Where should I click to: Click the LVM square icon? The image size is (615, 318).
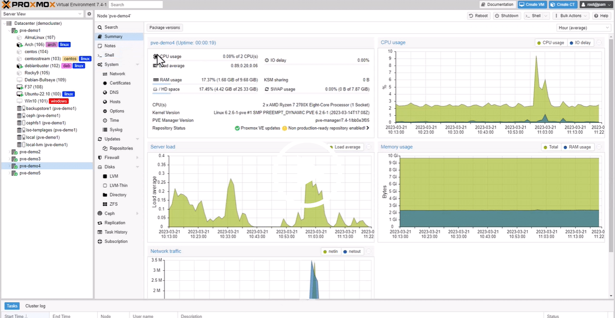[x=105, y=176]
